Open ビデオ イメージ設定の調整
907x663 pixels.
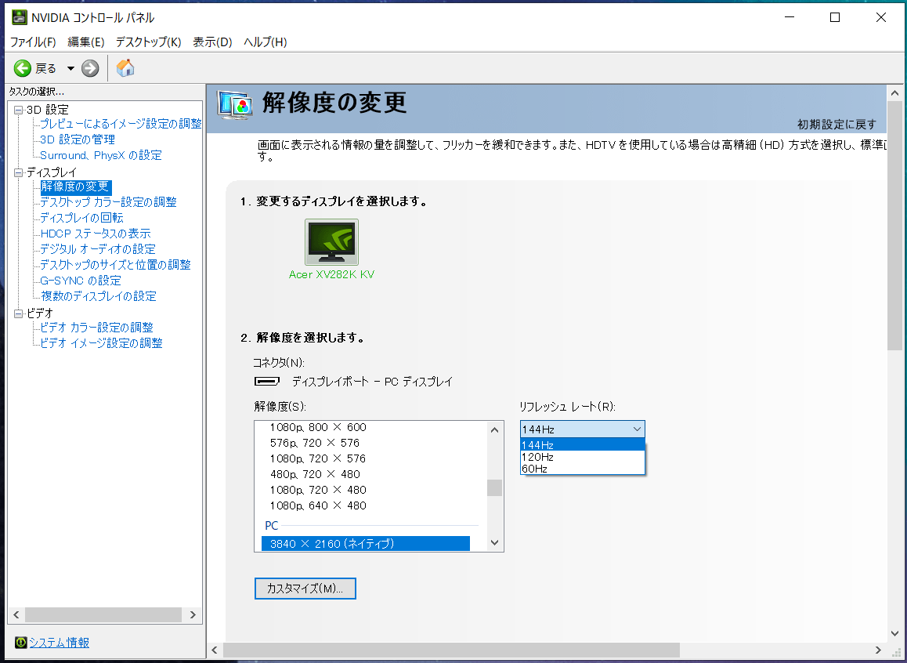pos(101,342)
